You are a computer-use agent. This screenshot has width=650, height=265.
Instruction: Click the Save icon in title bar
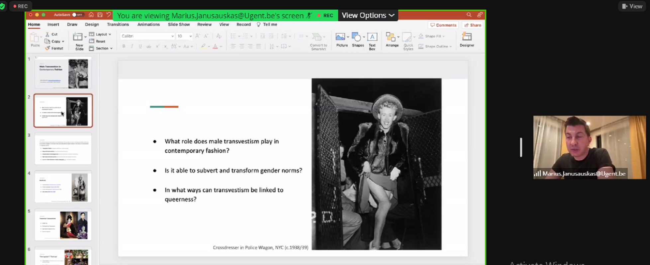click(100, 15)
